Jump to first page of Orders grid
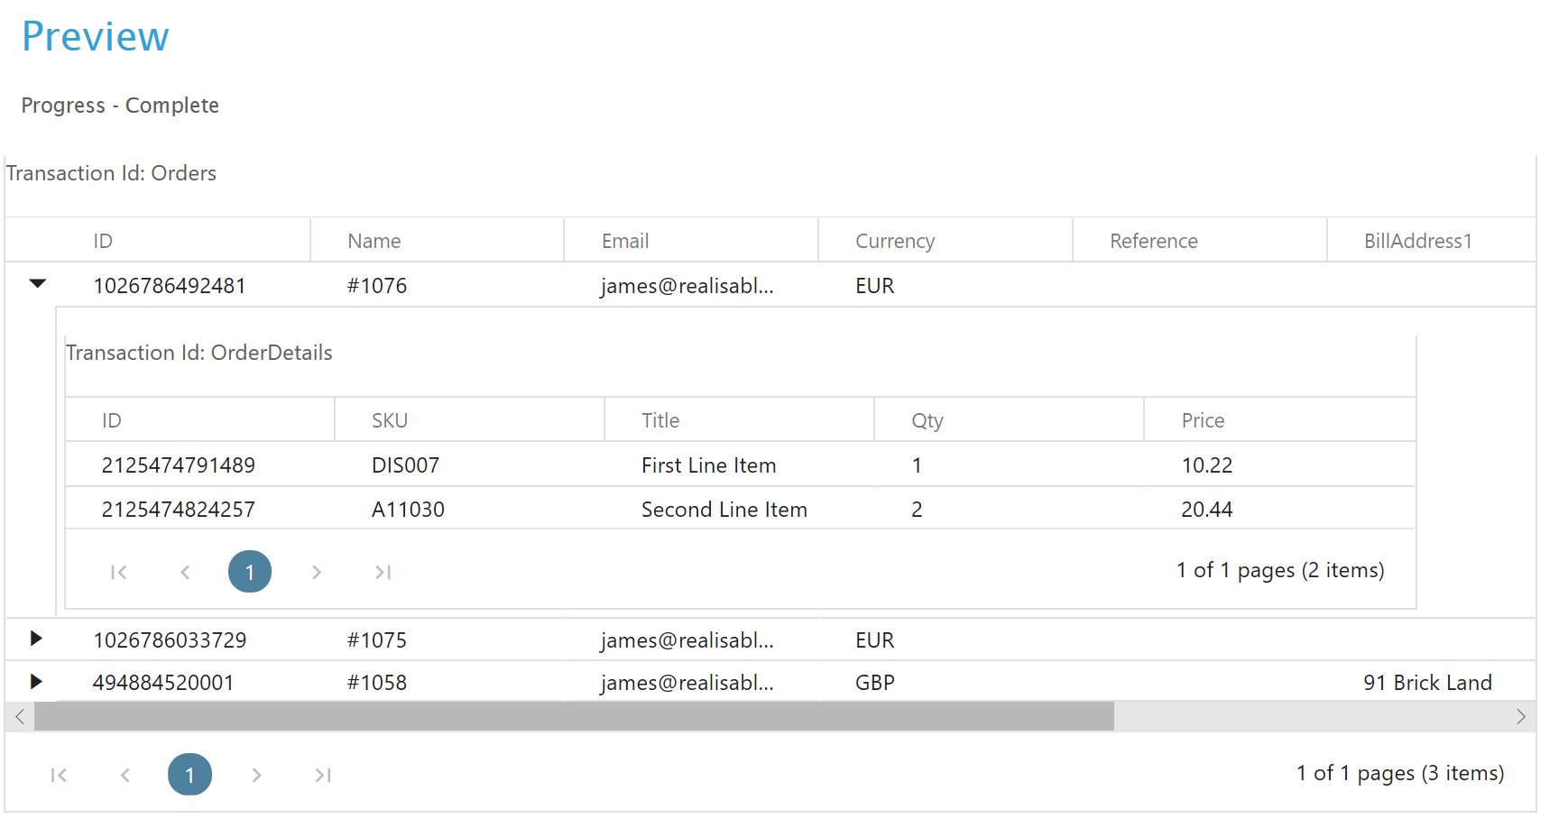This screenshot has width=1568, height=828. 59,775
